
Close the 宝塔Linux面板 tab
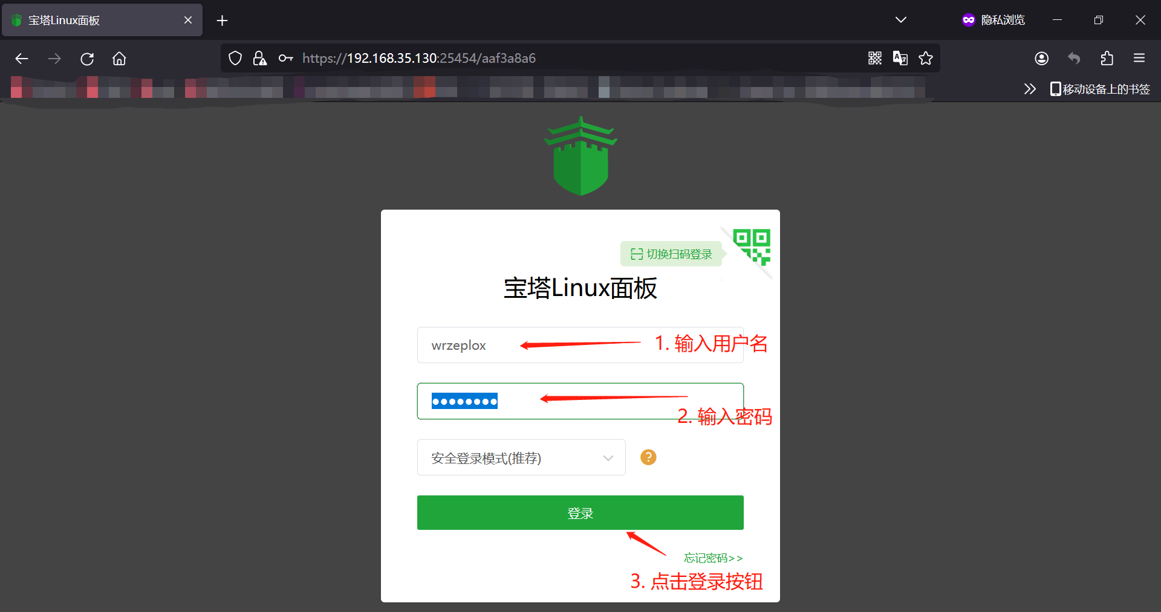coord(188,20)
